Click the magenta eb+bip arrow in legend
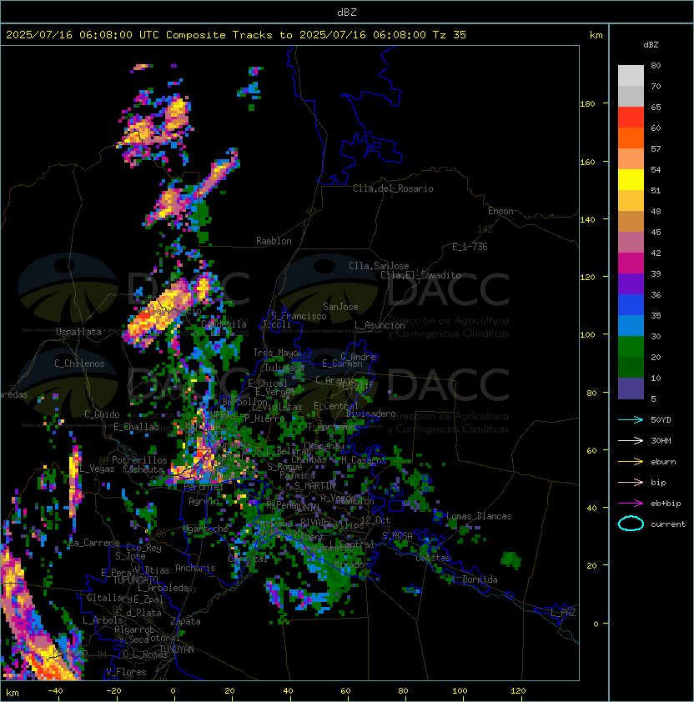 click(x=631, y=504)
